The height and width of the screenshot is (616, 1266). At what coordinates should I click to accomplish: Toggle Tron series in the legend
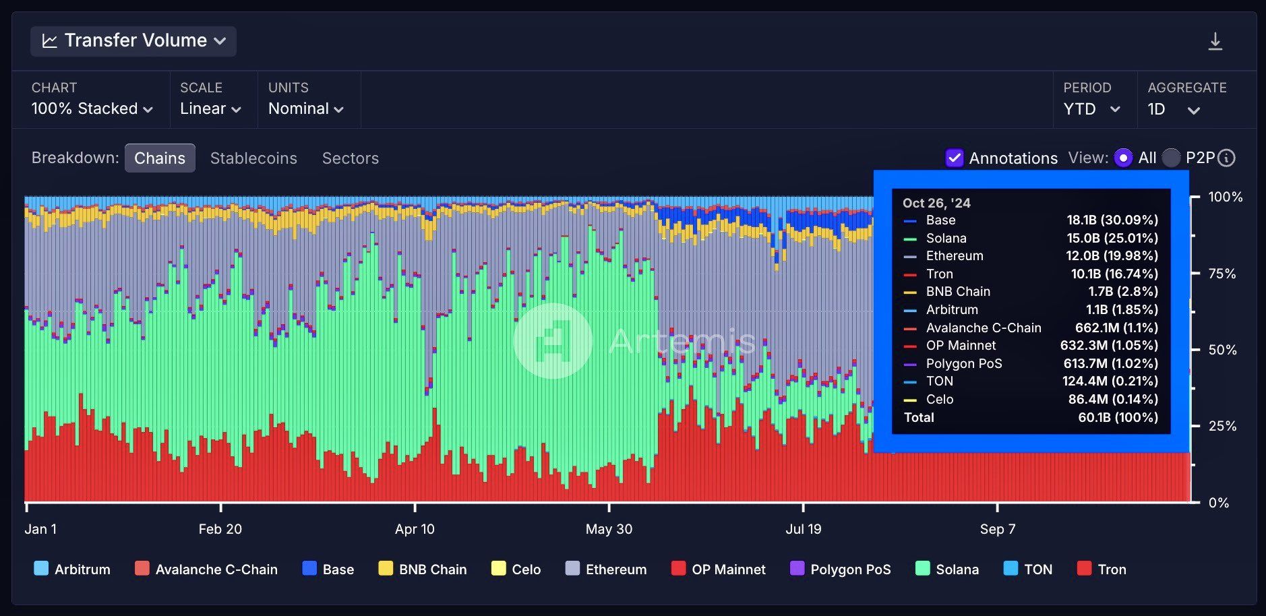(x=1102, y=569)
